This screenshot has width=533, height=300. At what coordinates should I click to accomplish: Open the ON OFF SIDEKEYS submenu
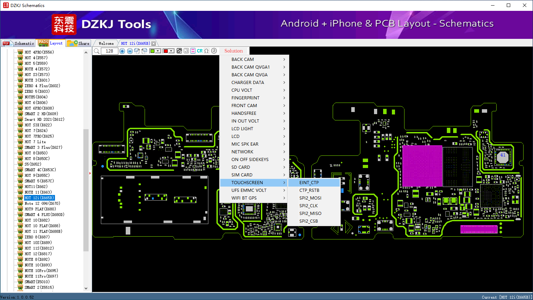point(254,160)
